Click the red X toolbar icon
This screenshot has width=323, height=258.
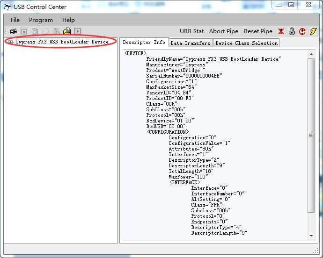click(x=281, y=31)
